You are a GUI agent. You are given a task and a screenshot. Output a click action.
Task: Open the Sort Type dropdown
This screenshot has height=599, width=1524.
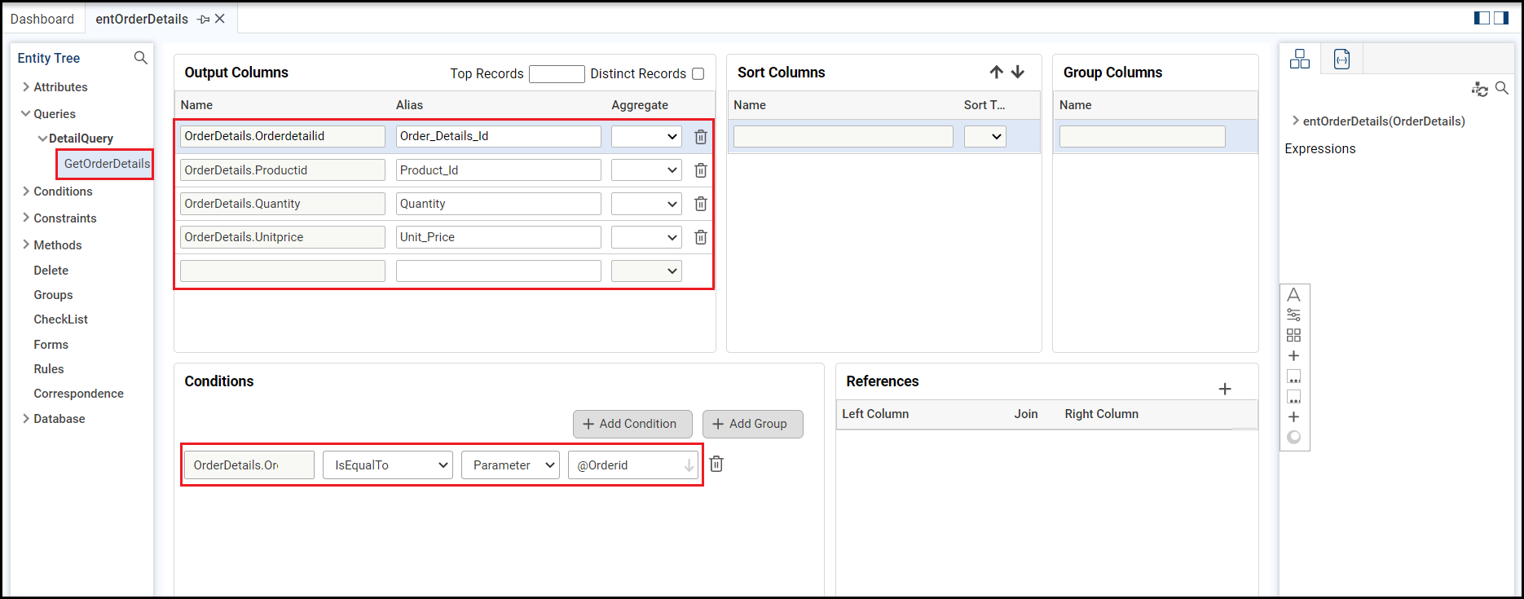[x=984, y=137]
